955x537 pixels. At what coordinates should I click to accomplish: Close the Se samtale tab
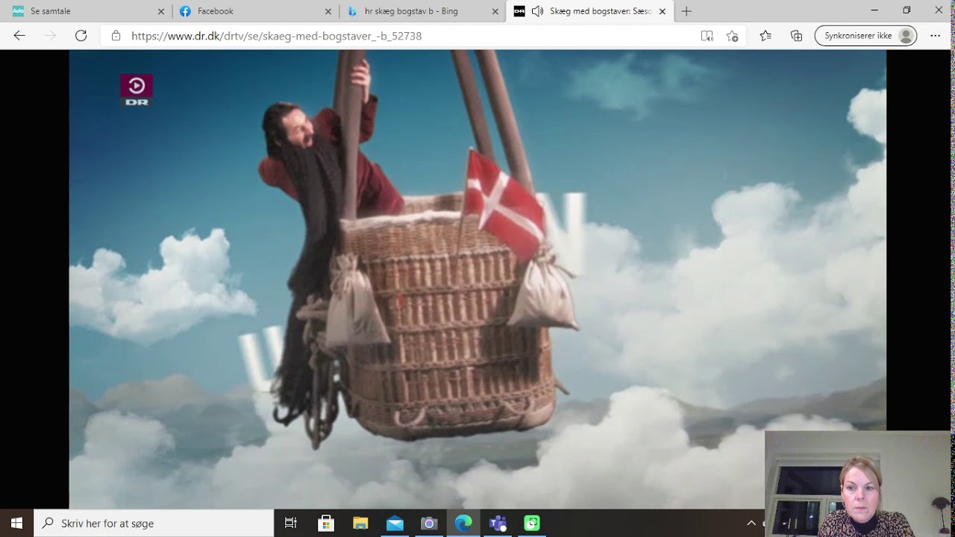pos(160,11)
